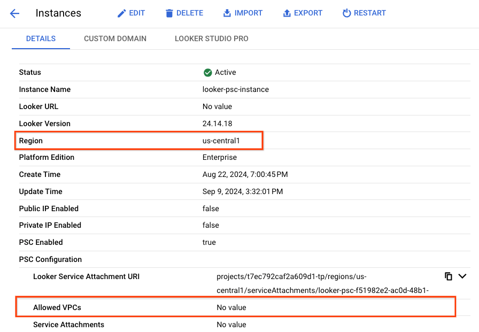Click the Looker Version value 24.14.18
Viewport: 479px width, 332px height.
coord(217,123)
